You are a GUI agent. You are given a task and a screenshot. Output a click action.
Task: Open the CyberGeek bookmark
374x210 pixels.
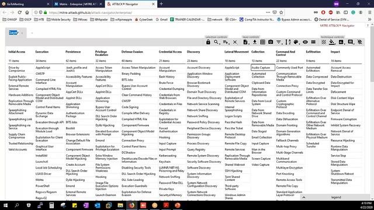[x=144, y=19]
